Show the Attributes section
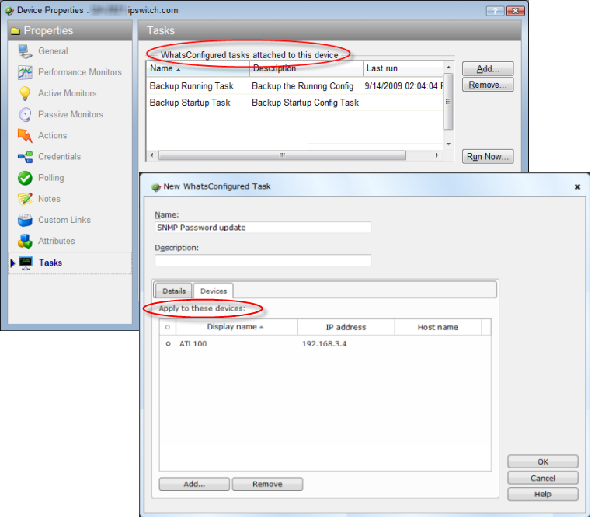 click(x=56, y=242)
